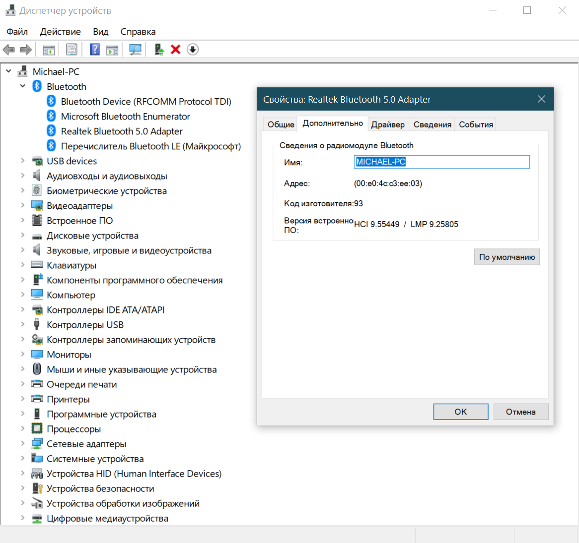This screenshot has height=543, width=579.
Task: Click icon of Перечислитель Bluetooth LE
Action: [x=51, y=146]
